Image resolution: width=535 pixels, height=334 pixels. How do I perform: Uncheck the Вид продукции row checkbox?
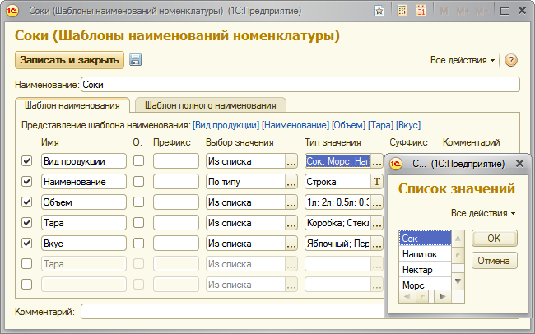(x=26, y=161)
